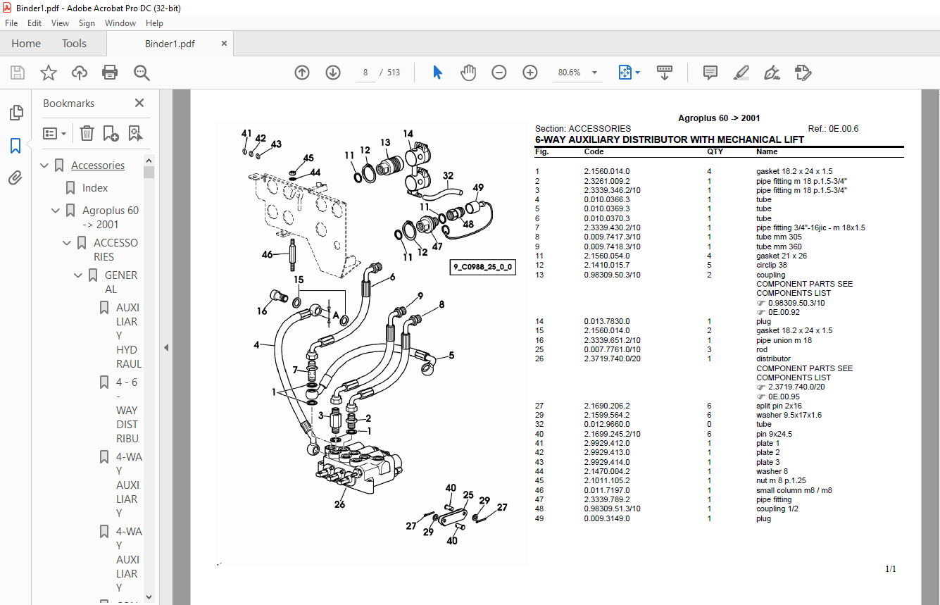Screen dimensions: 940x605
Task: Click part code 0.98309.50.3/10 coupling
Action: tap(612, 275)
